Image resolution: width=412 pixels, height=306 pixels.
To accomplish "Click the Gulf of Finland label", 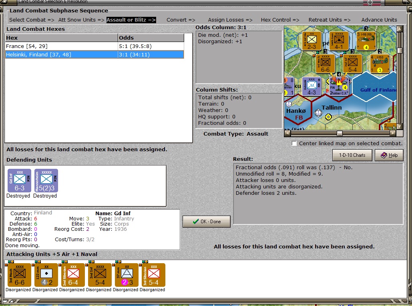I will (378, 90).
